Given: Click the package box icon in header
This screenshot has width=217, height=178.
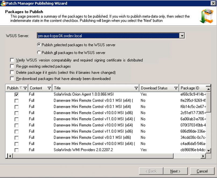Looking at the screenshot, I should click(x=206, y=16).
